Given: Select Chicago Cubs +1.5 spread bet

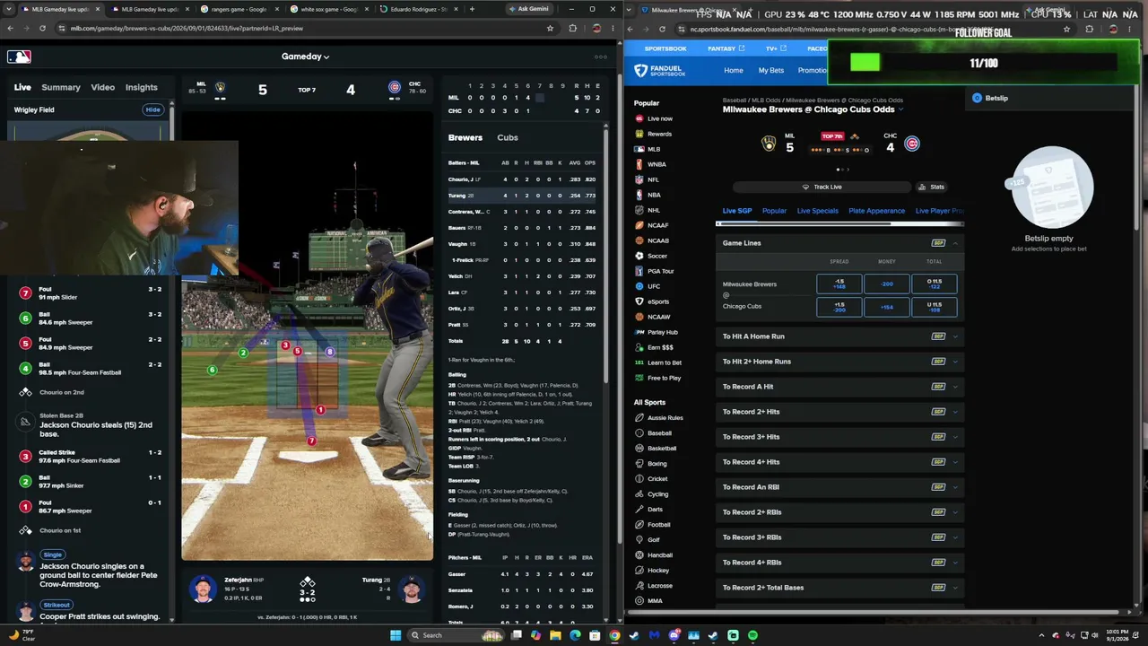Looking at the screenshot, I should (x=839, y=307).
